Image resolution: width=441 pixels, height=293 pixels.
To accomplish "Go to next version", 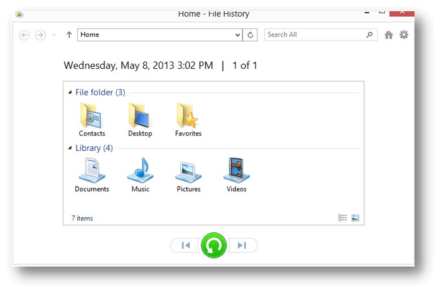I will pyautogui.click(x=242, y=245).
